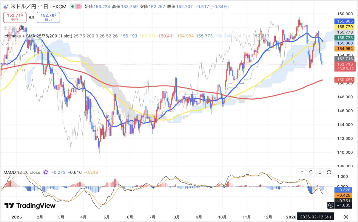
Task: Open chart settings via the hexagon gear icon
Action: [346, 217]
